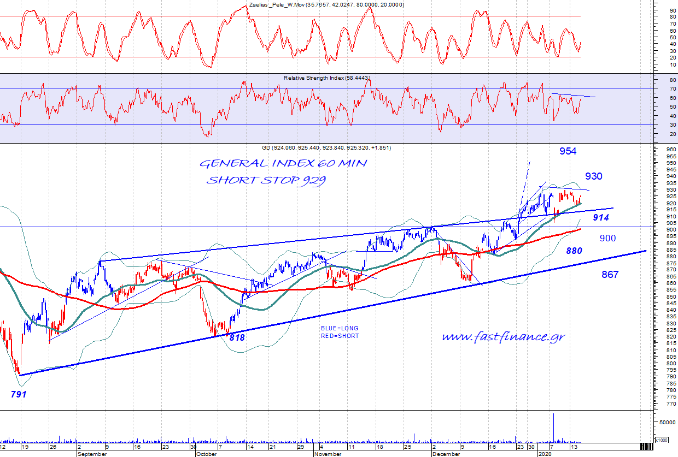Click the x1000 volume scale box
The height and width of the screenshot is (457, 678).
coord(661,440)
